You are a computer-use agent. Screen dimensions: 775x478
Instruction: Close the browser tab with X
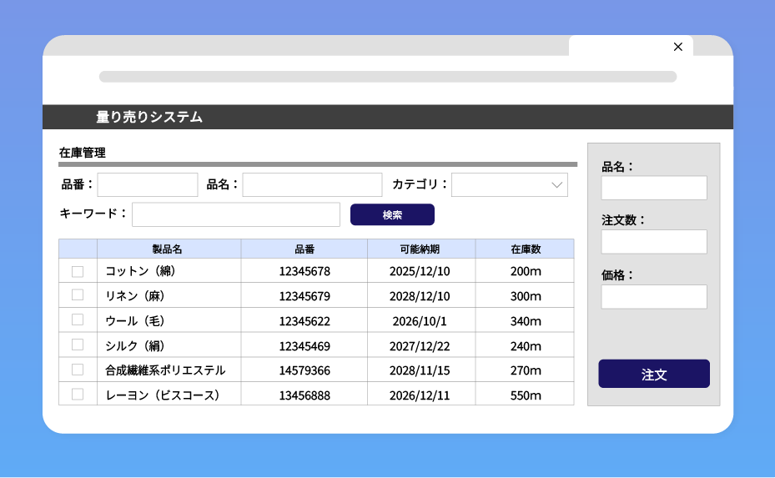coord(677,47)
